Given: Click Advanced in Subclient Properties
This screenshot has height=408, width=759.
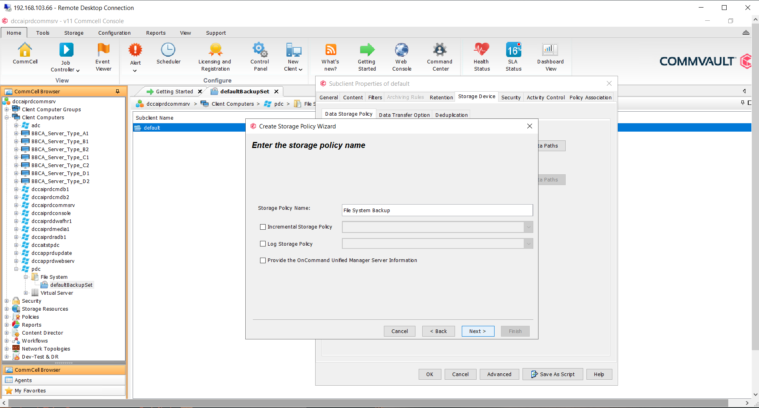Looking at the screenshot, I should (499, 374).
